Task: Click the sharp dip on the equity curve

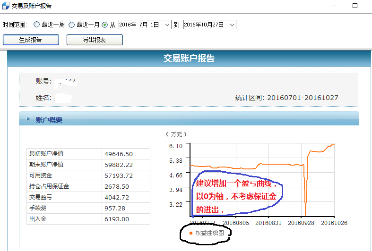Action: coord(305,208)
